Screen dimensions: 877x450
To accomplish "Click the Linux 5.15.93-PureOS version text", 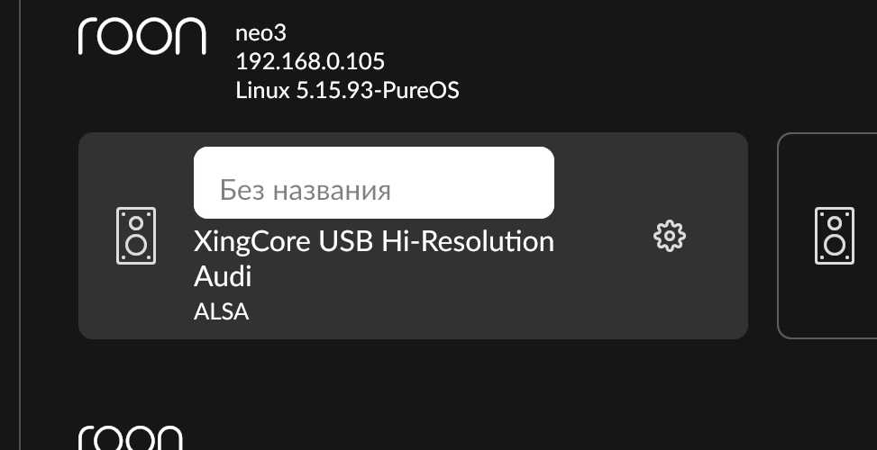I will 347,90.
